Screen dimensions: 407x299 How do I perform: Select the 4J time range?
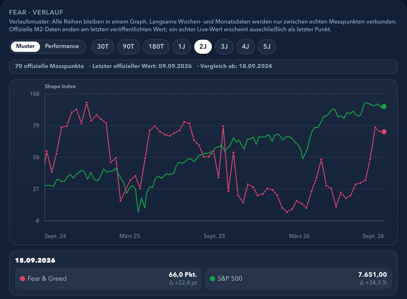pyautogui.click(x=245, y=47)
